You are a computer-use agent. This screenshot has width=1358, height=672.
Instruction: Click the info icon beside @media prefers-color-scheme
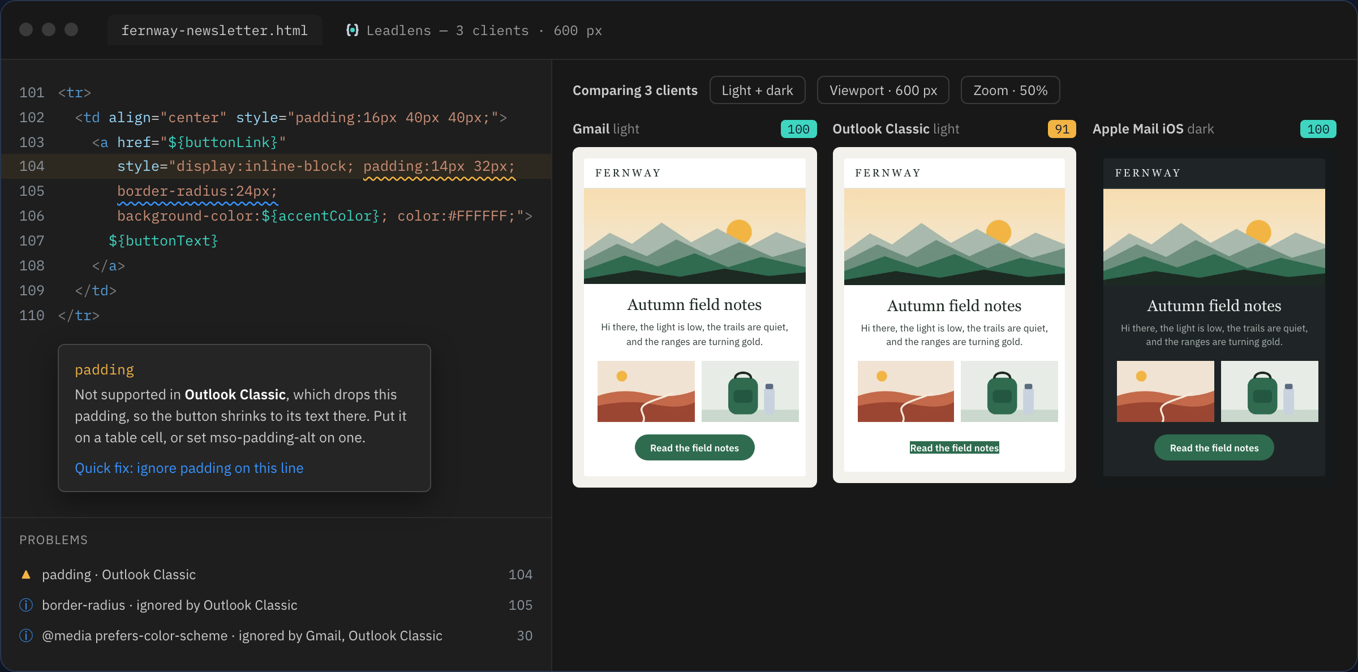click(26, 636)
